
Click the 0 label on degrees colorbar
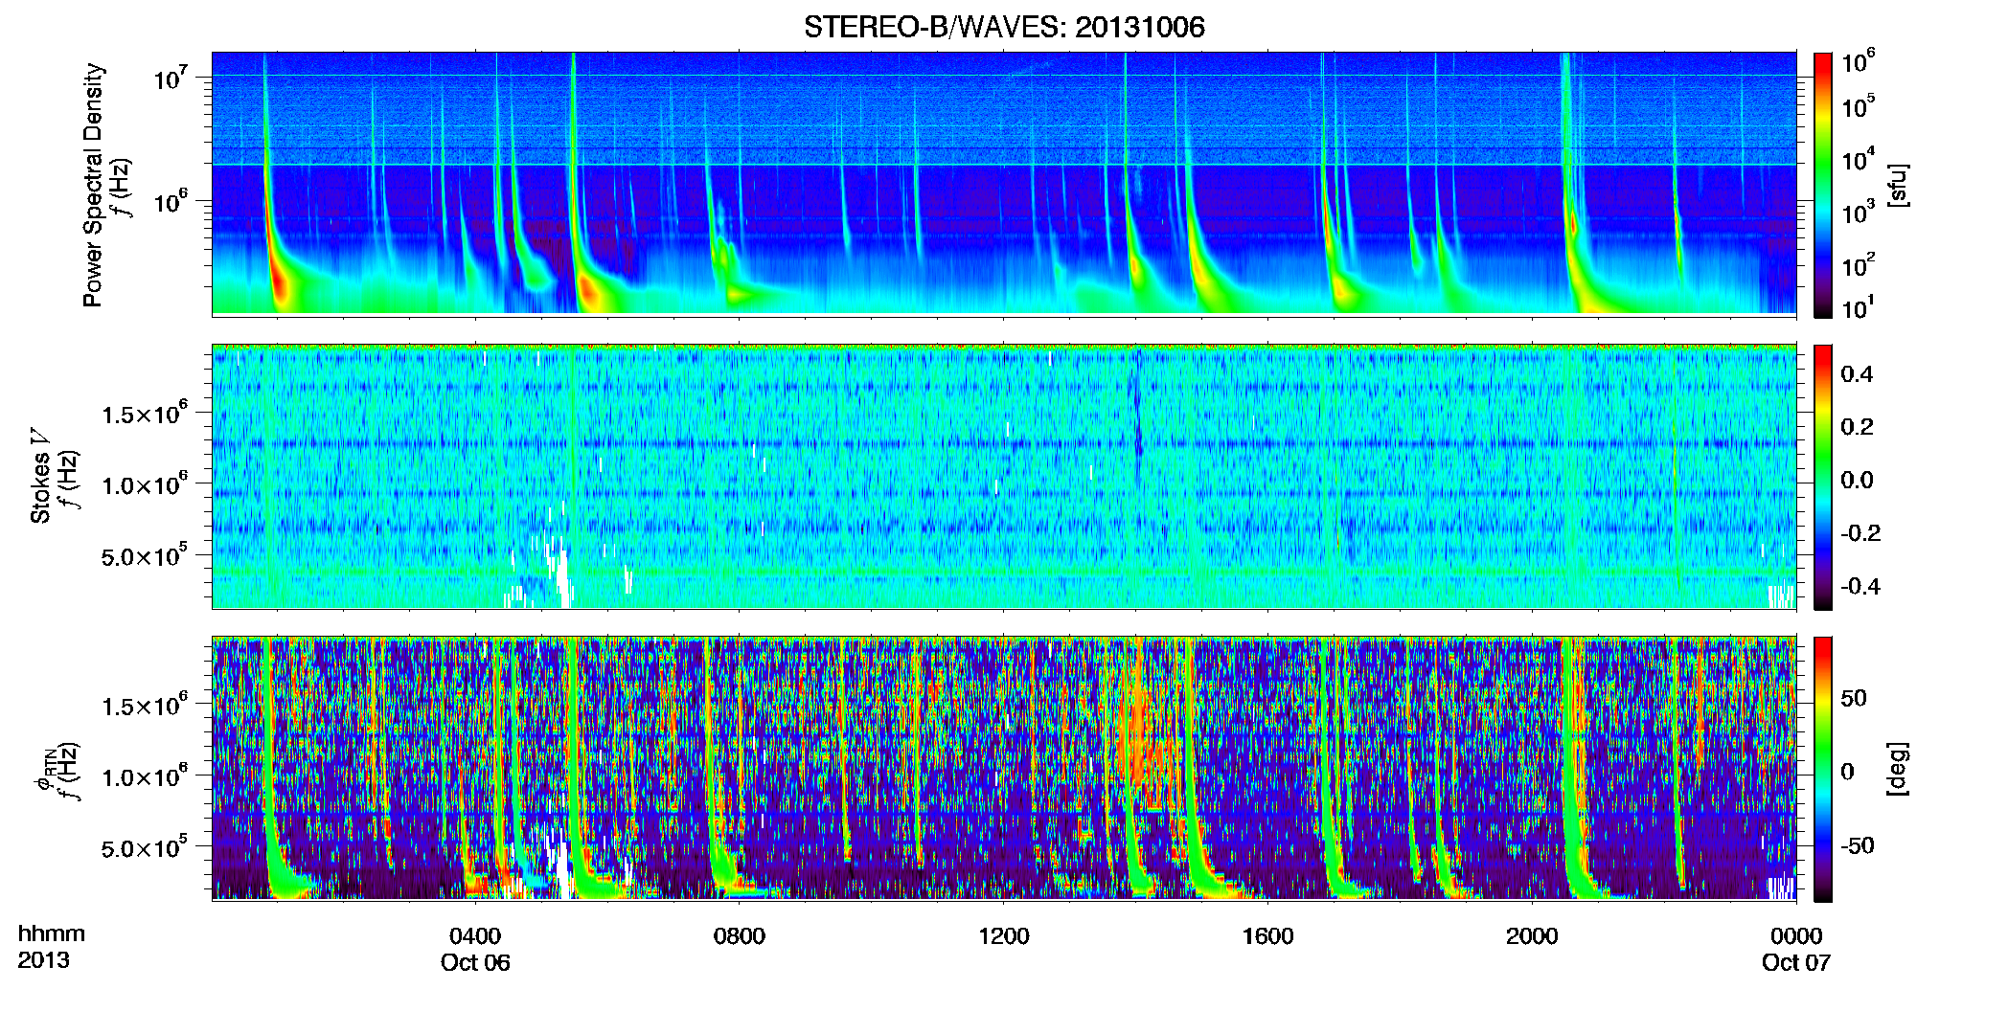[x=1847, y=772]
